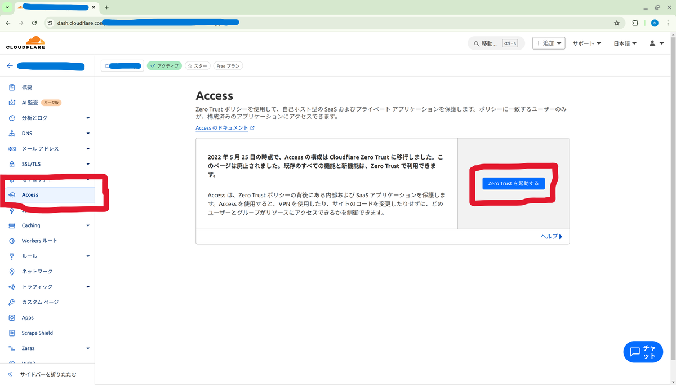Click Zero Trust を起動する button
676x385 pixels.
[513, 183]
